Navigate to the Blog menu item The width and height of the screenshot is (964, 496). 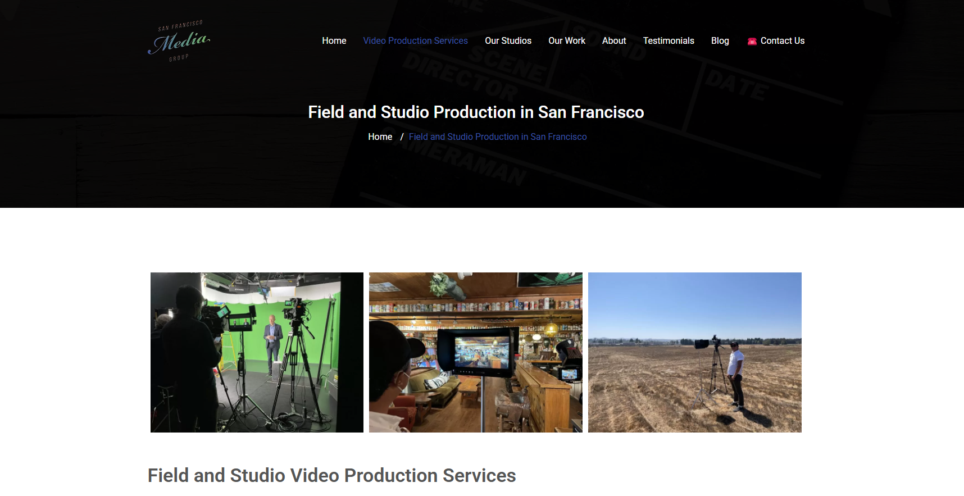coord(720,40)
